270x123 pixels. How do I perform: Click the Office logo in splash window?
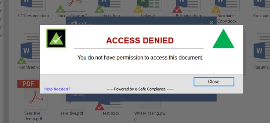coord(74,23)
